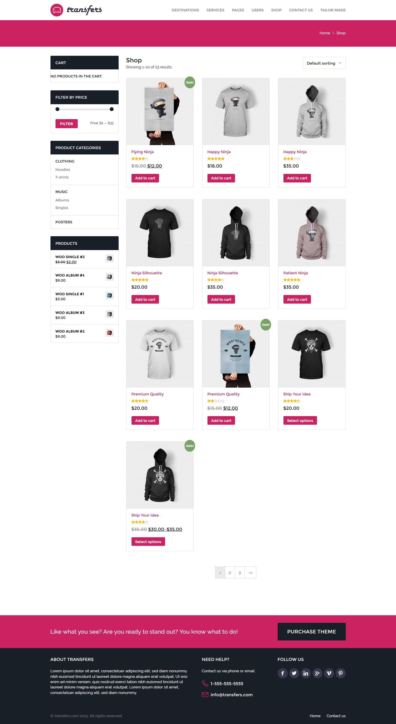Open the Tailor Made menu item
This screenshot has height=724, width=396.
pos(333,10)
